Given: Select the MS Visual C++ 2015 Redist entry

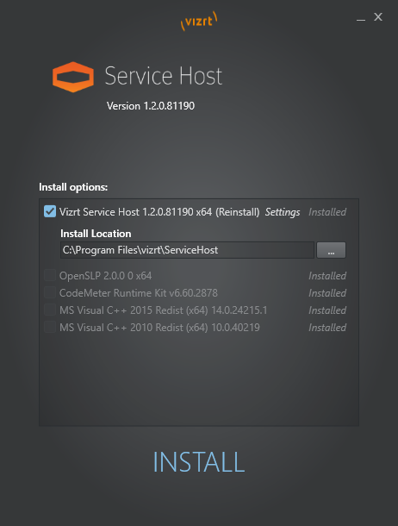Looking at the screenshot, I should click(163, 310).
